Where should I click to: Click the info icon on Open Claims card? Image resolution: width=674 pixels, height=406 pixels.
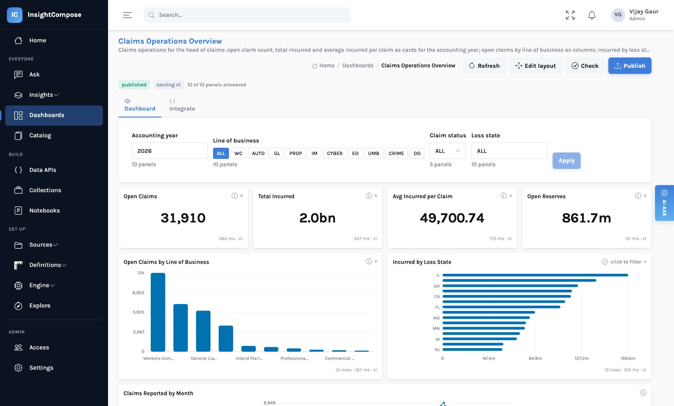[x=235, y=196]
